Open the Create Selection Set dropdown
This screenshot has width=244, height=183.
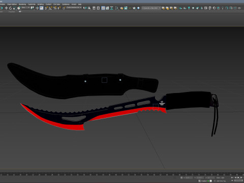pos(74,8)
